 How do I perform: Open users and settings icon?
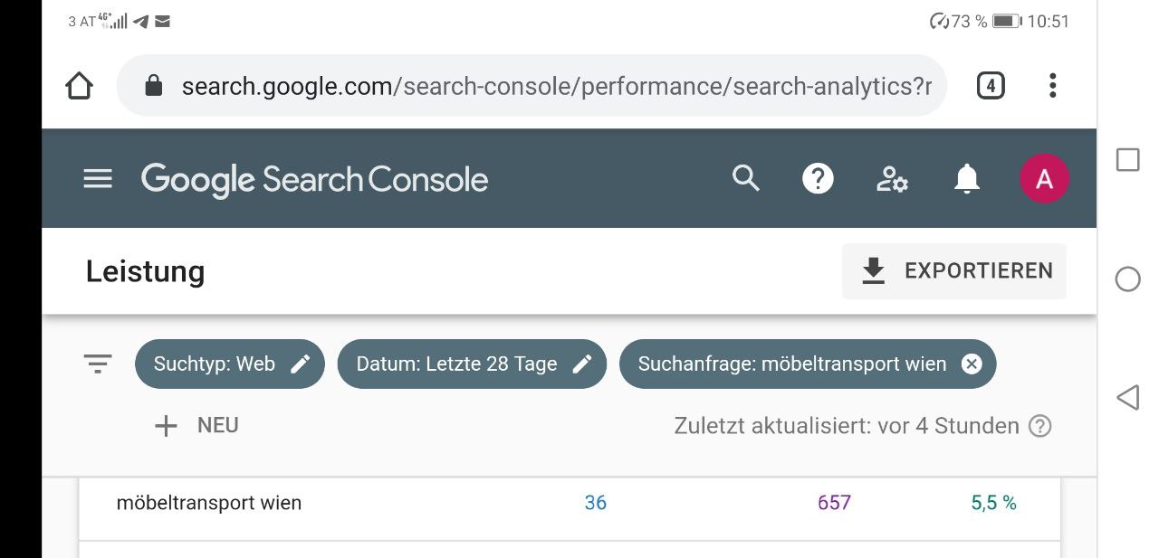pyautogui.click(x=892, y=179)
